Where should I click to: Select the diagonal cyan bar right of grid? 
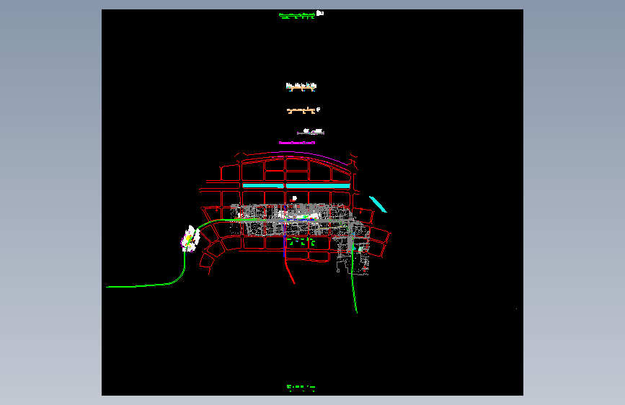click(378, 204)
